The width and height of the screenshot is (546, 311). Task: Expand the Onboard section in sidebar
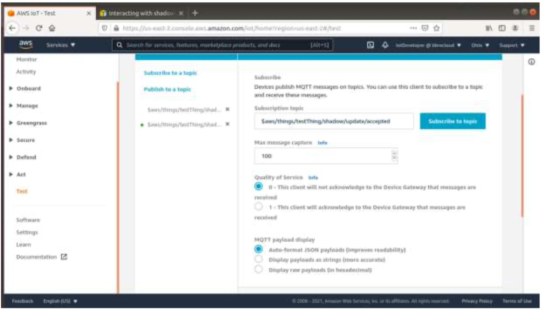click(11, 89)
